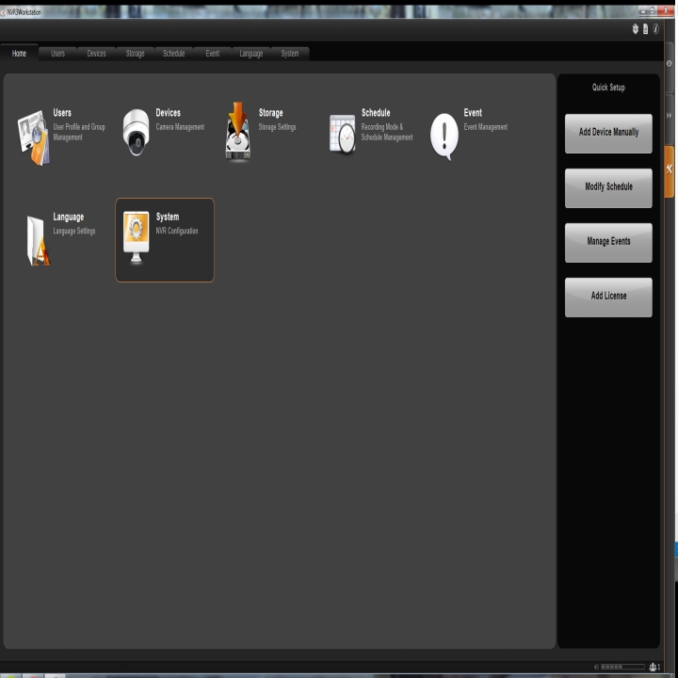Open System NVR Configuration tile

165,239
